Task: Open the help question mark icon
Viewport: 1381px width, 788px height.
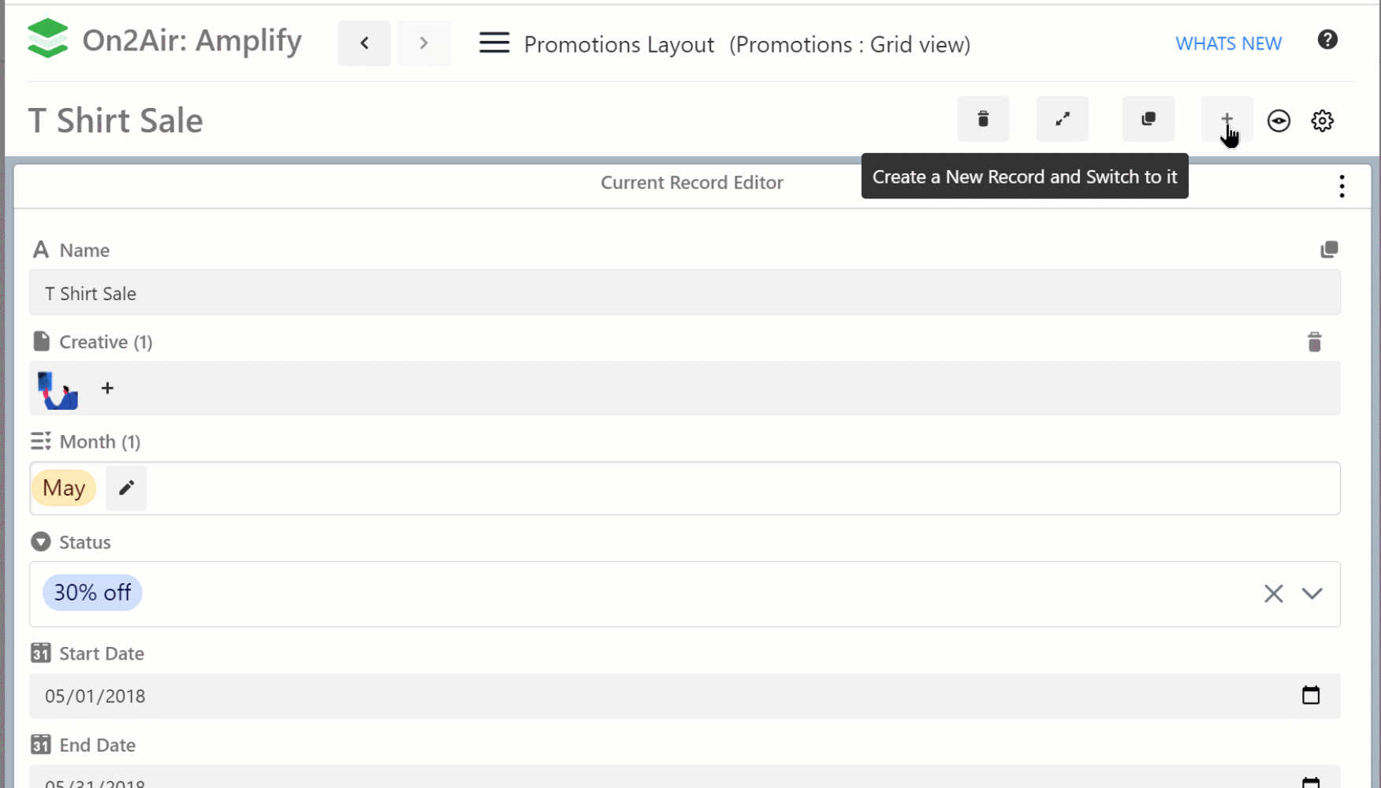Action: coord(1327,40)
